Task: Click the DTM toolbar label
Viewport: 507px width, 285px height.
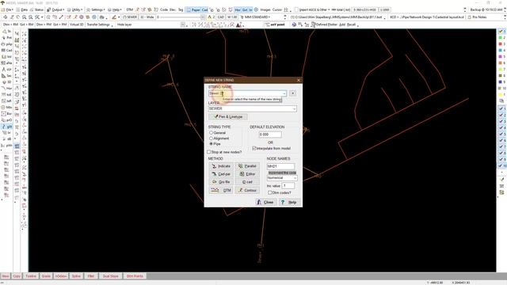Action: coord(130,9)
